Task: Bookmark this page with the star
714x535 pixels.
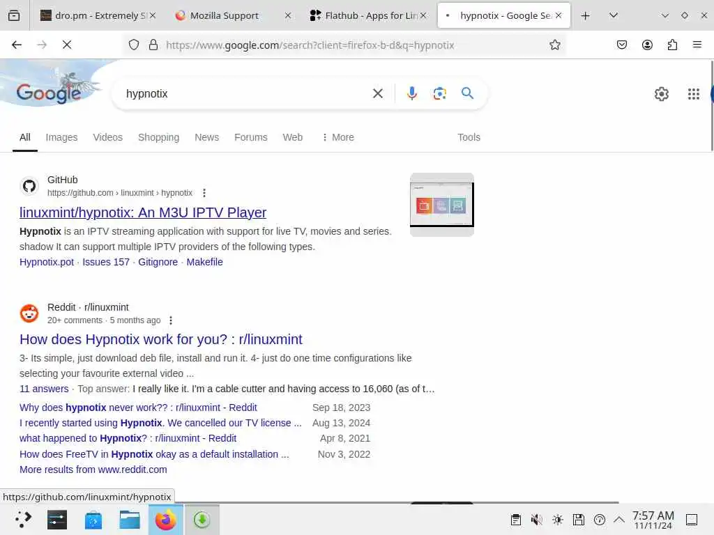Action: click(554, 45)
